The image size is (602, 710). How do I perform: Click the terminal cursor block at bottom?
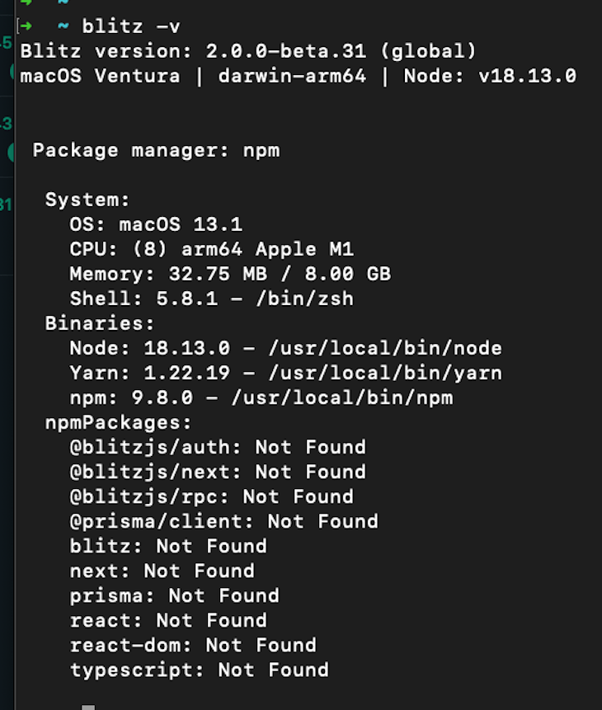88,707
